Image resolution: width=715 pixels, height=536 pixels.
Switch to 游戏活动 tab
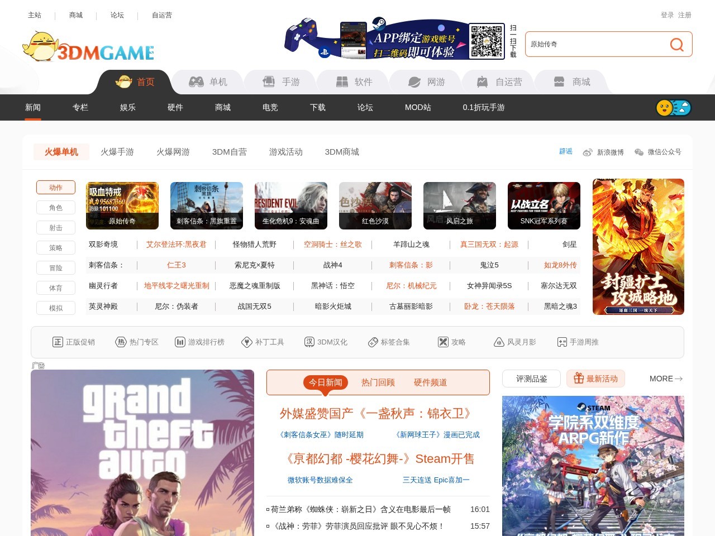click(286, 152)
